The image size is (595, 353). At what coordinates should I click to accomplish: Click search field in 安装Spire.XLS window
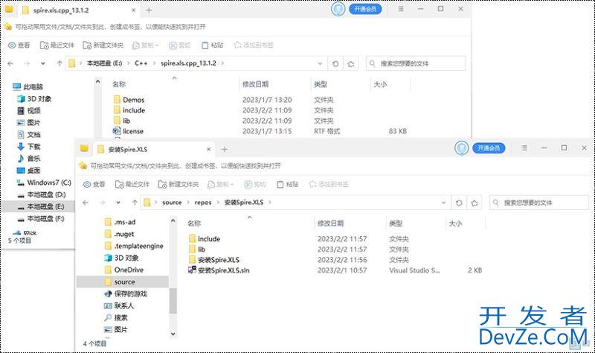(x=538, y=203)
